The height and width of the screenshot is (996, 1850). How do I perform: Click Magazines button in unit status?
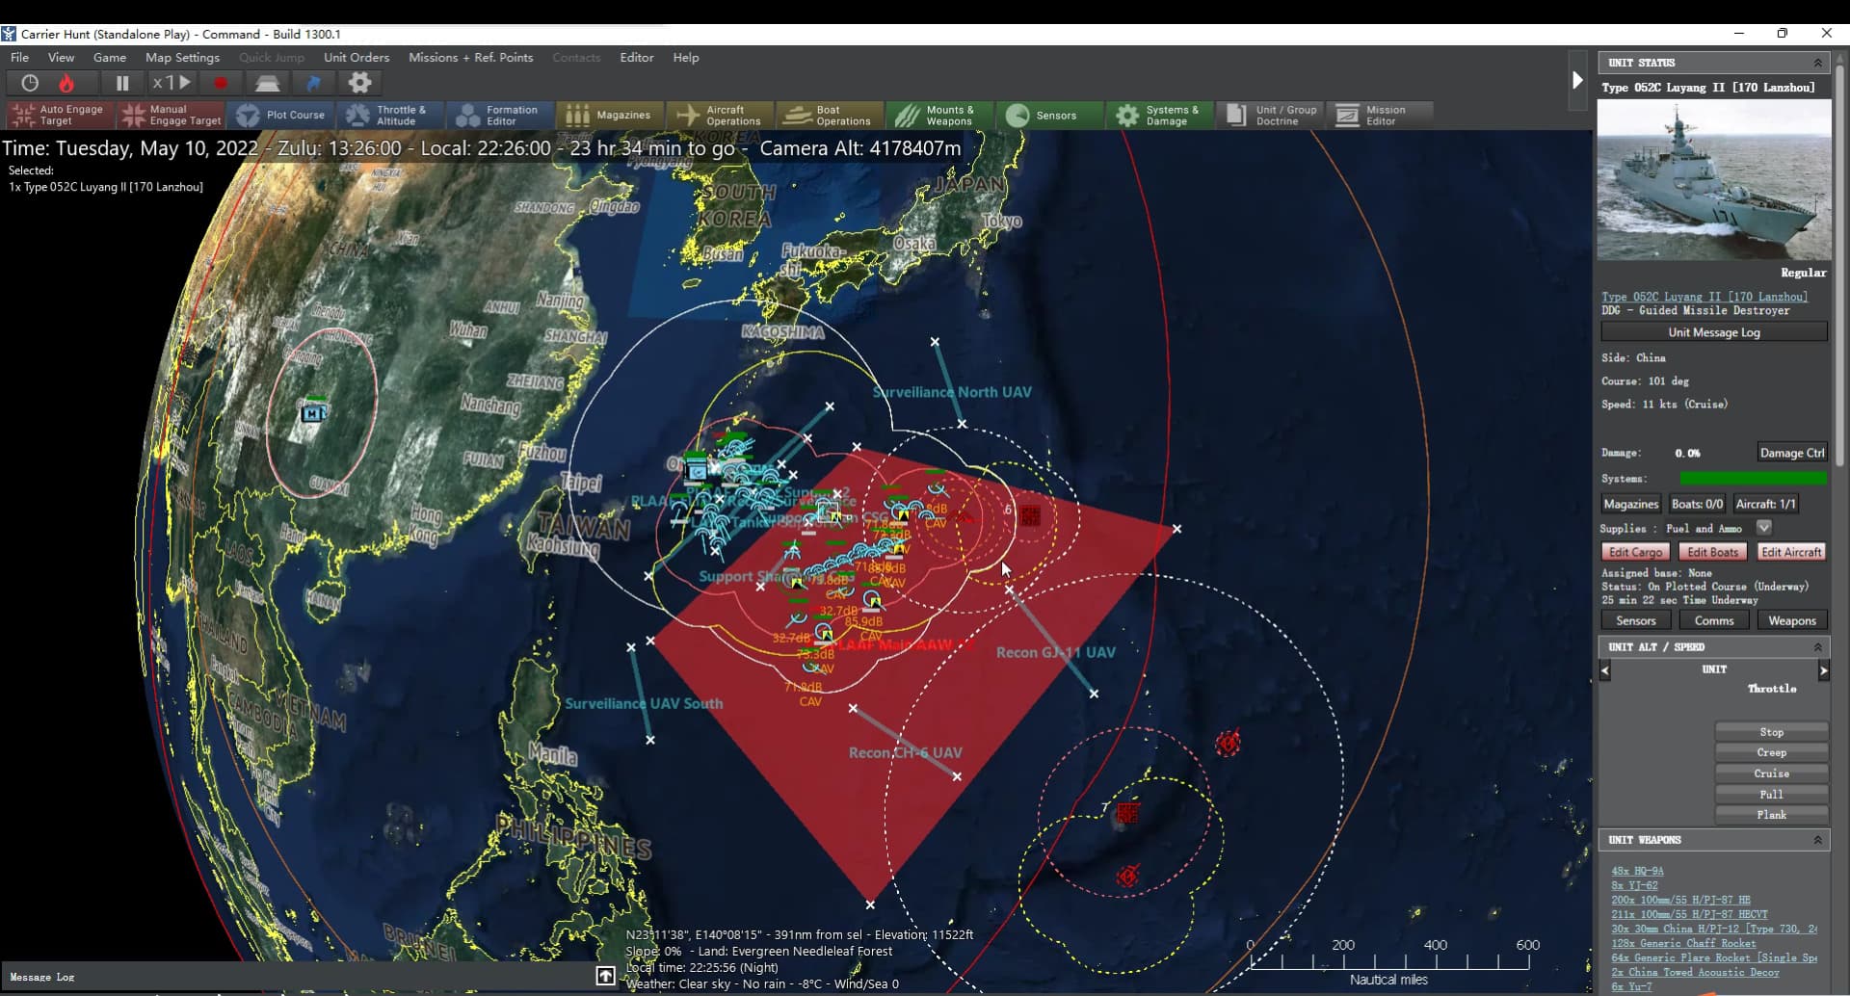pos(1630,504)
